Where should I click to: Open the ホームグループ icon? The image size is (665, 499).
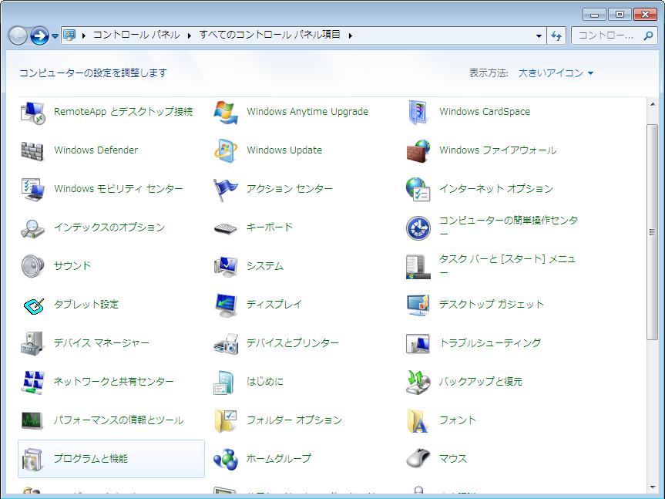226,460
